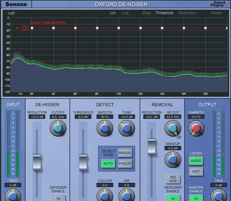Switch graph scale to Lin
Viewport: 231px width, 201px height.
[113, 13]
